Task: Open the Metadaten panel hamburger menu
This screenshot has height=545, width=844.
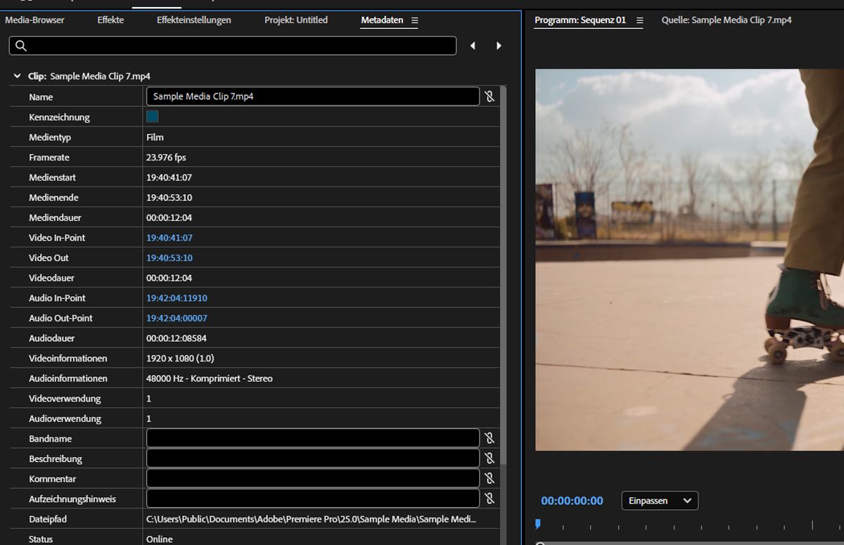Action: click(x=414, y=20)
